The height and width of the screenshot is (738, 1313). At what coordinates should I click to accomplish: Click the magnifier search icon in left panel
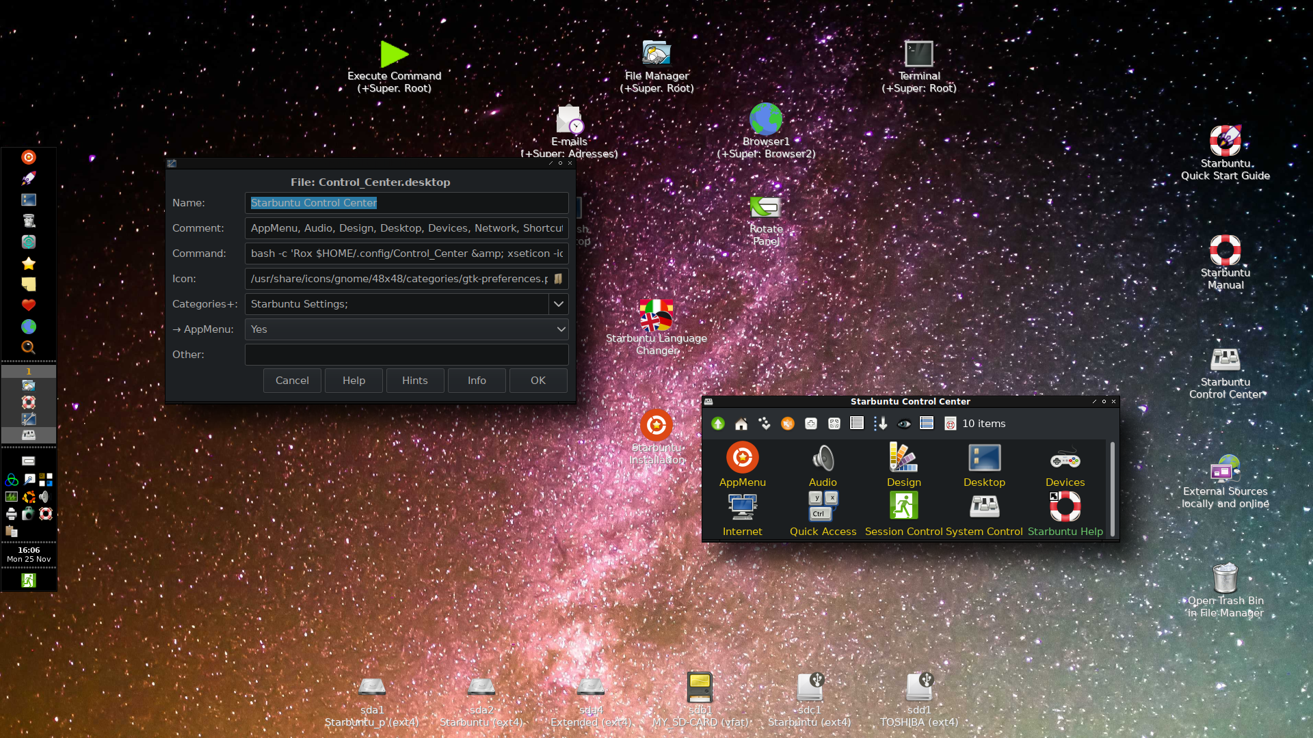(x=28, y=347)
